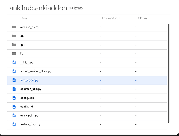This screenshot has height=136, width=179.
Task: Sort by the Last modified column header
Action: 110,18
